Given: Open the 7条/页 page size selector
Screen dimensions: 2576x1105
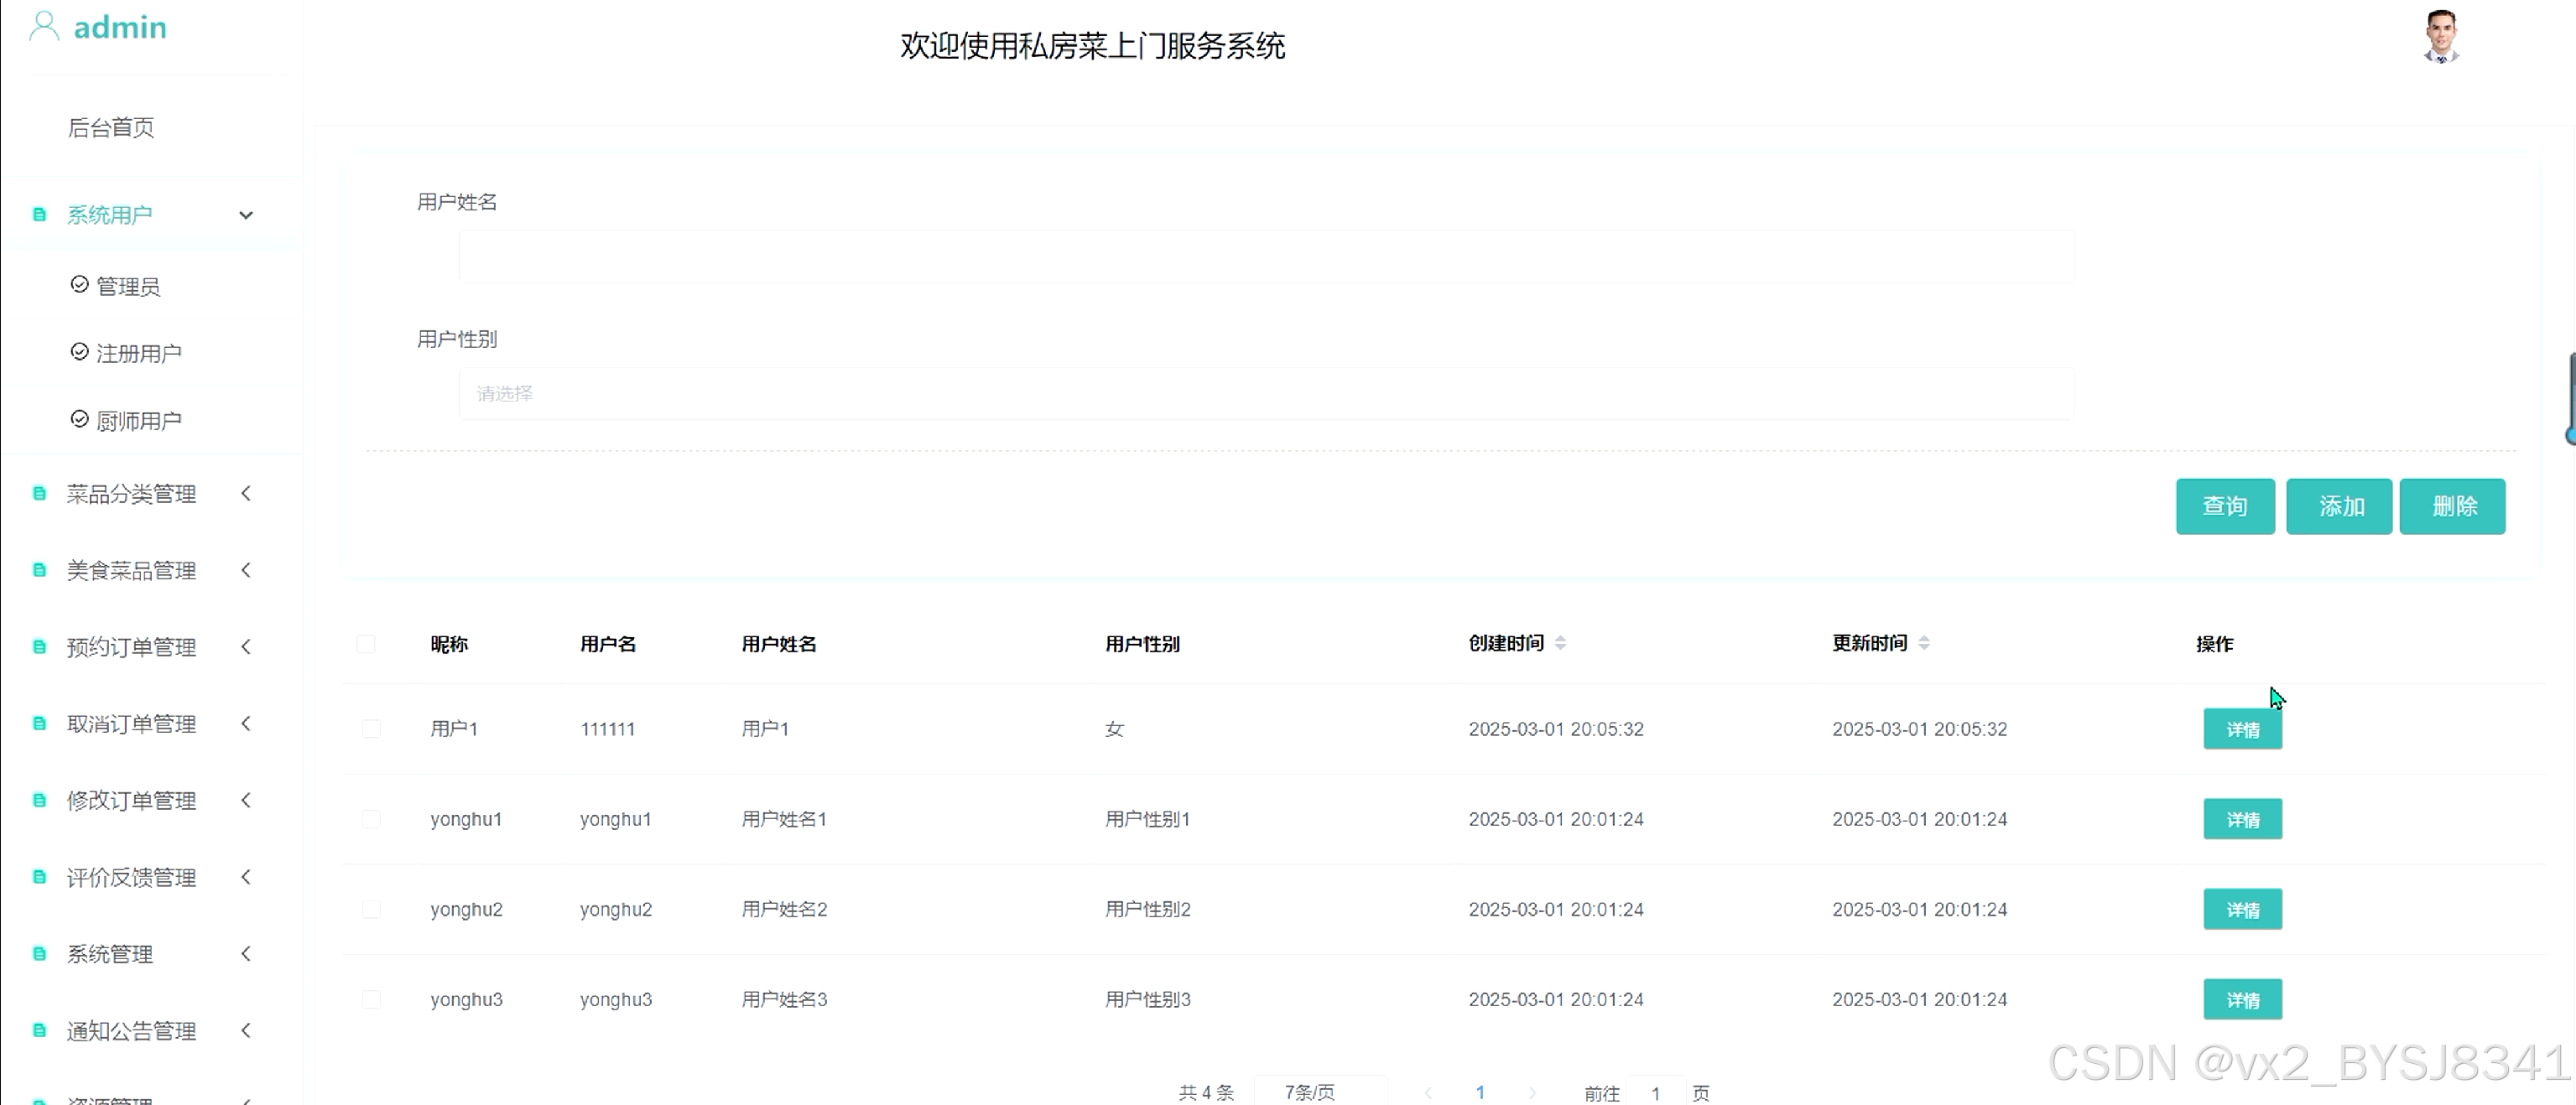Looking at the screenshot, I should click(x=1318, y=1092).
